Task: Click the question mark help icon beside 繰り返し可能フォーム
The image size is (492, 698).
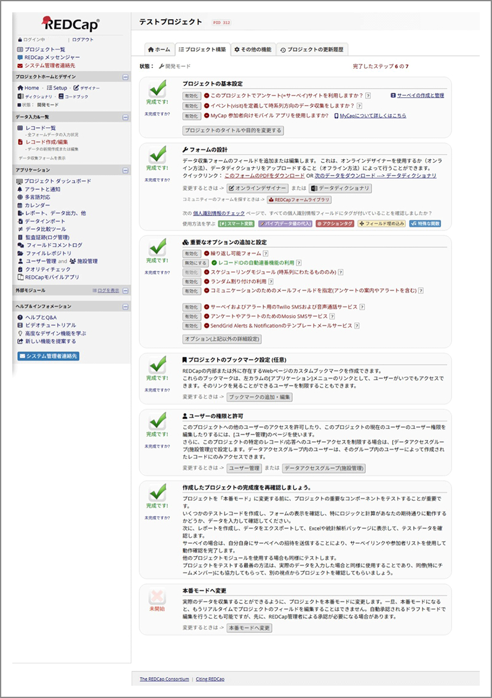Action: (266, 253)
